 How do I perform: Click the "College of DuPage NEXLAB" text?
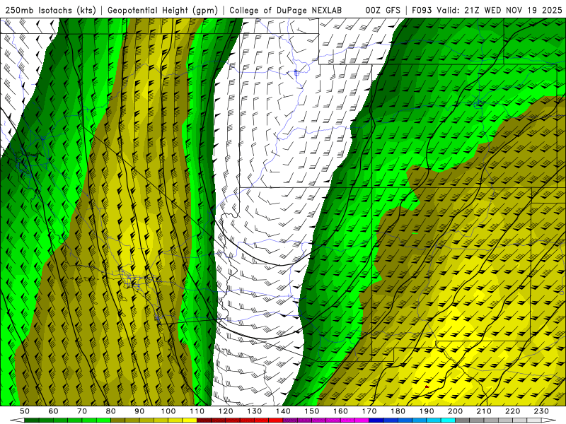(x=286, y=11)
